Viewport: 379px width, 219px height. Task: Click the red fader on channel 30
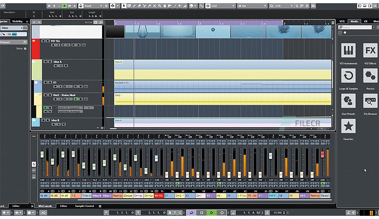pyautogui.click(x=322, y=155)
